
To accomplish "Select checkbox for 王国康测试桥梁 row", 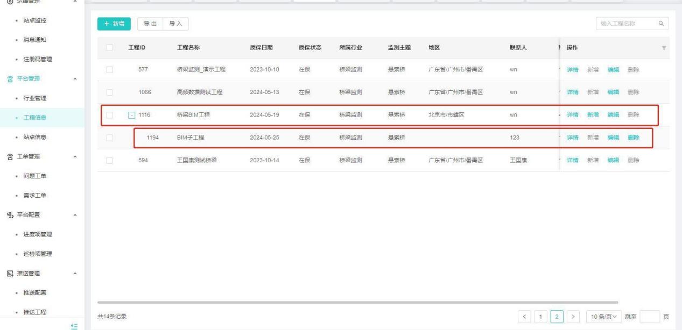I will point(110,160).
